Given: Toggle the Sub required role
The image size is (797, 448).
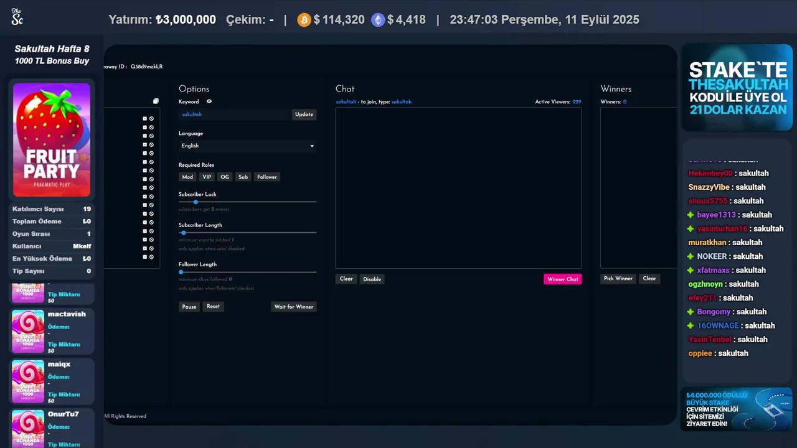Looking at the screenshot, I should pos(243,177).
